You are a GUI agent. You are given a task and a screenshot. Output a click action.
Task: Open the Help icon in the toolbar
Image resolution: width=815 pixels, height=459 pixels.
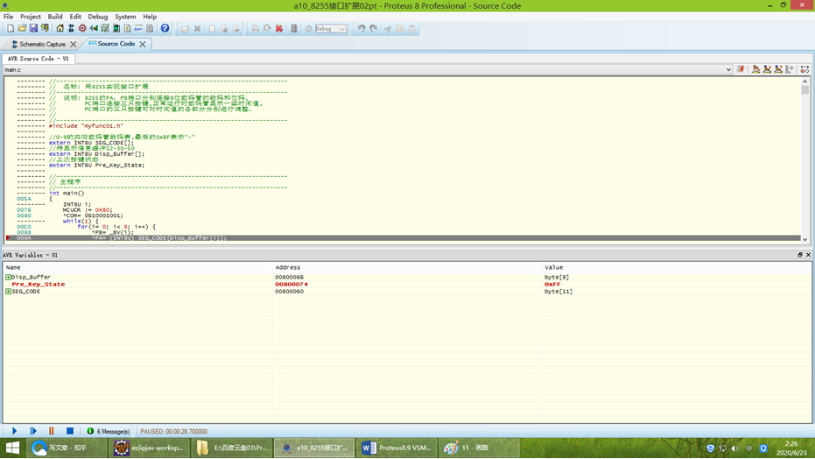point(165,29)
